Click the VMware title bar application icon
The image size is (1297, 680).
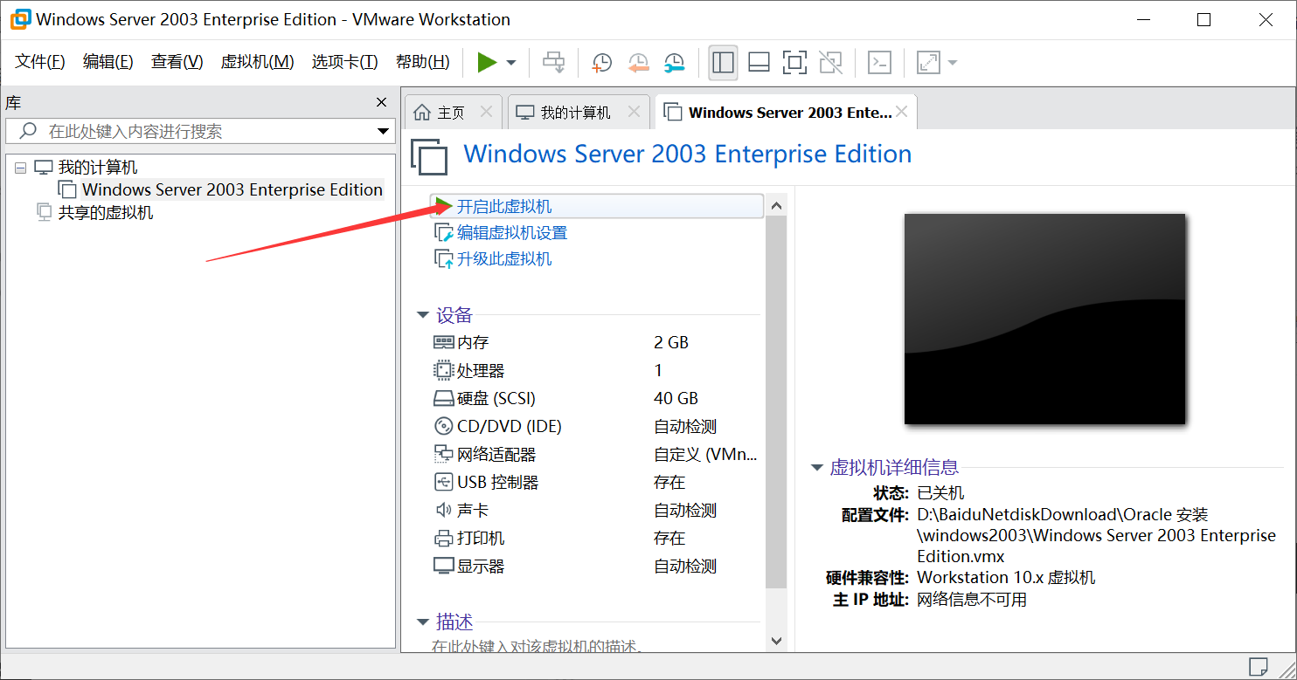[20, 19]
